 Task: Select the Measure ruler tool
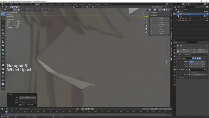3,42
